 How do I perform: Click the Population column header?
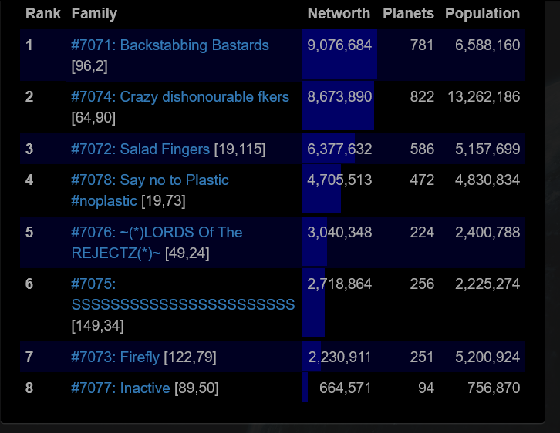pos(482,14)
